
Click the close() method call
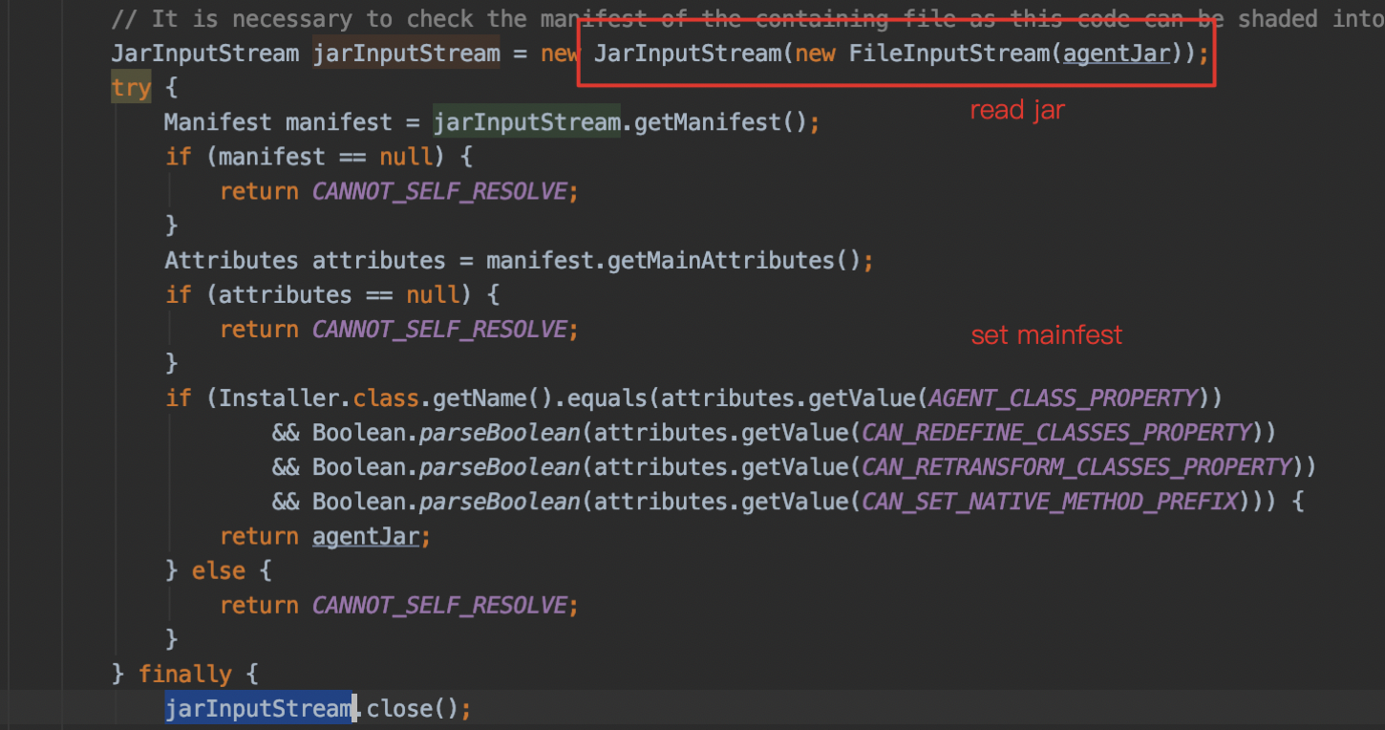413,708
